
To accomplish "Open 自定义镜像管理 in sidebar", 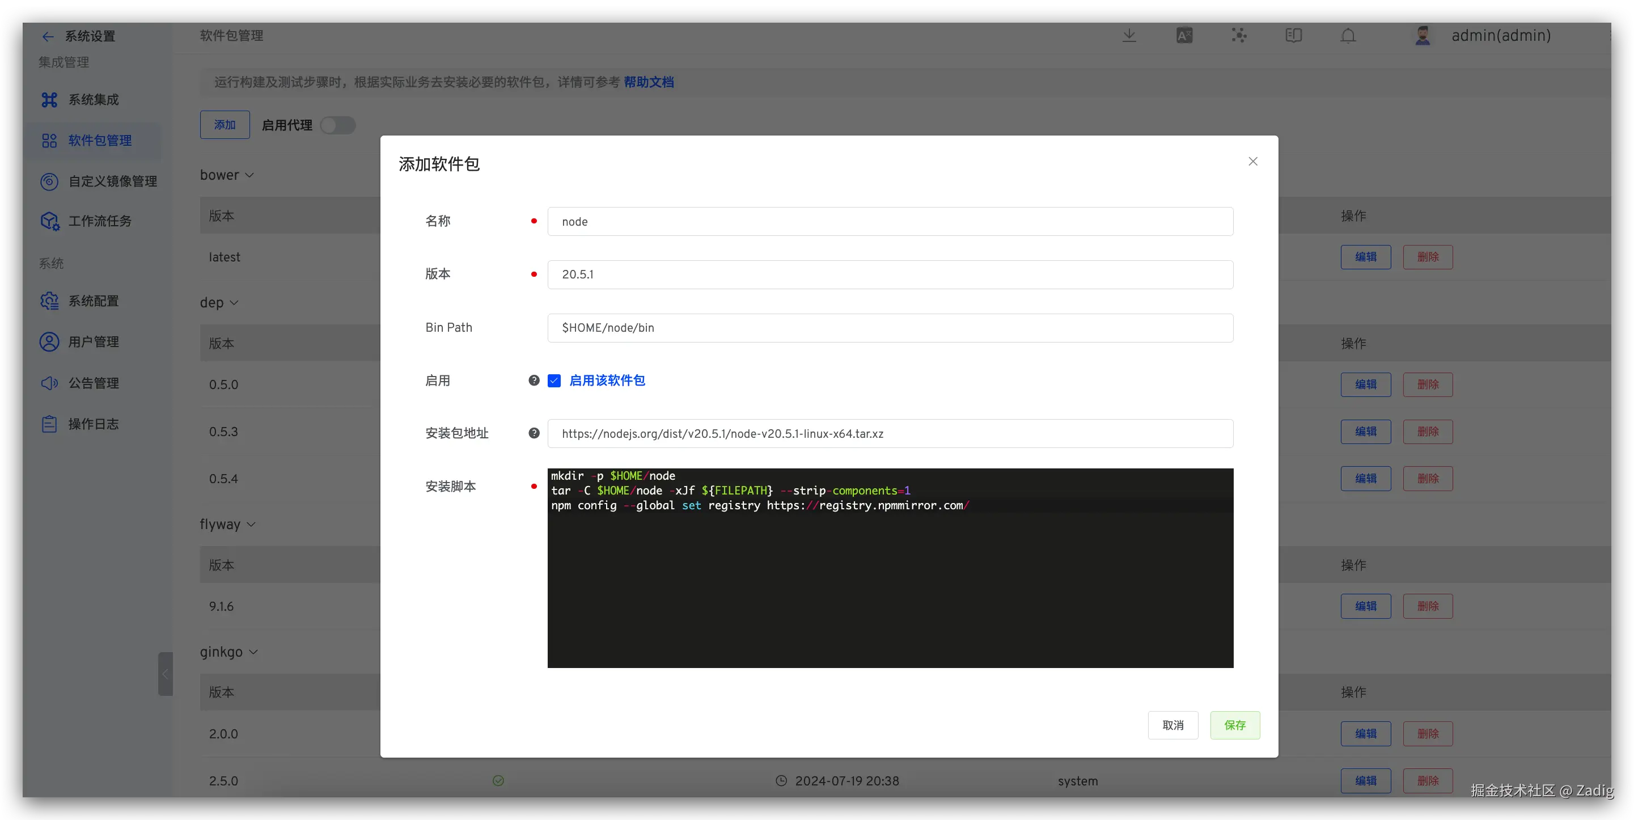I will [112, 181].
